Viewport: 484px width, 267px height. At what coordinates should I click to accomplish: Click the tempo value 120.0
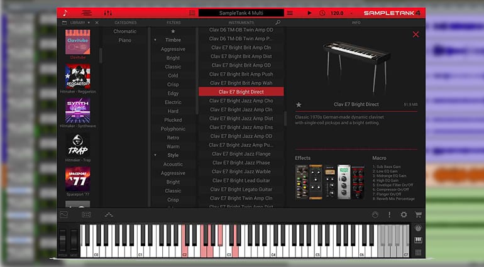coord(337,13)
